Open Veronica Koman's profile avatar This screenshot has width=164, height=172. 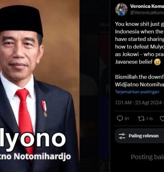[x=121, y=9]
